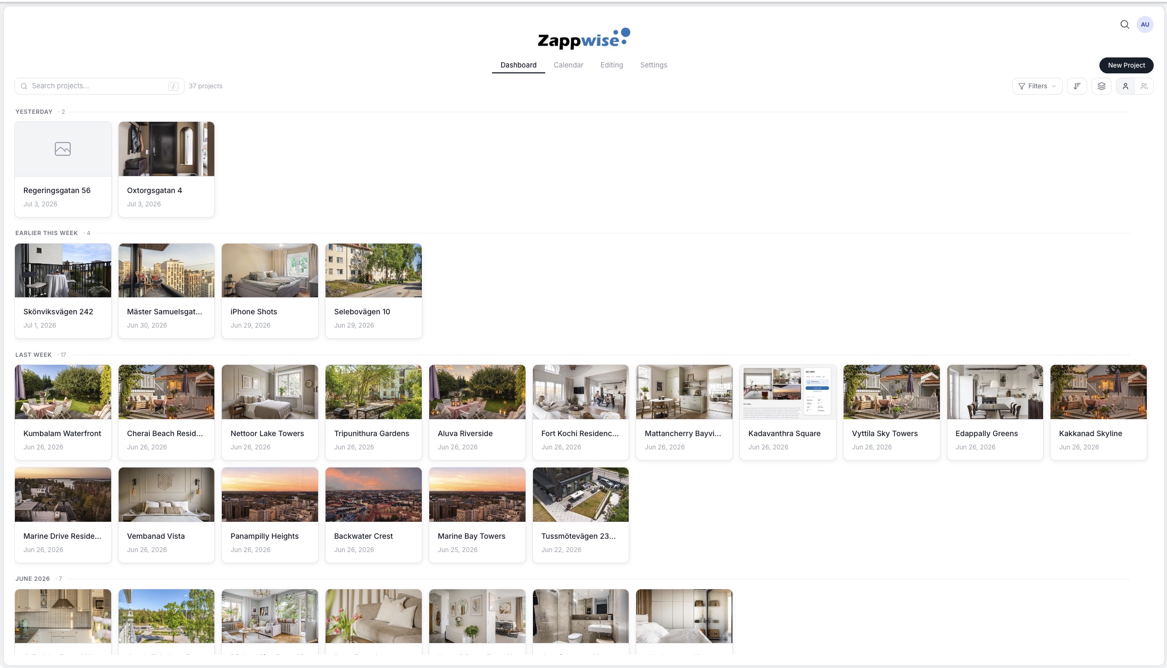Switch to team projects multi-person view
Viewport: 1167px width, 668px height.
(x=1144, y=86)
